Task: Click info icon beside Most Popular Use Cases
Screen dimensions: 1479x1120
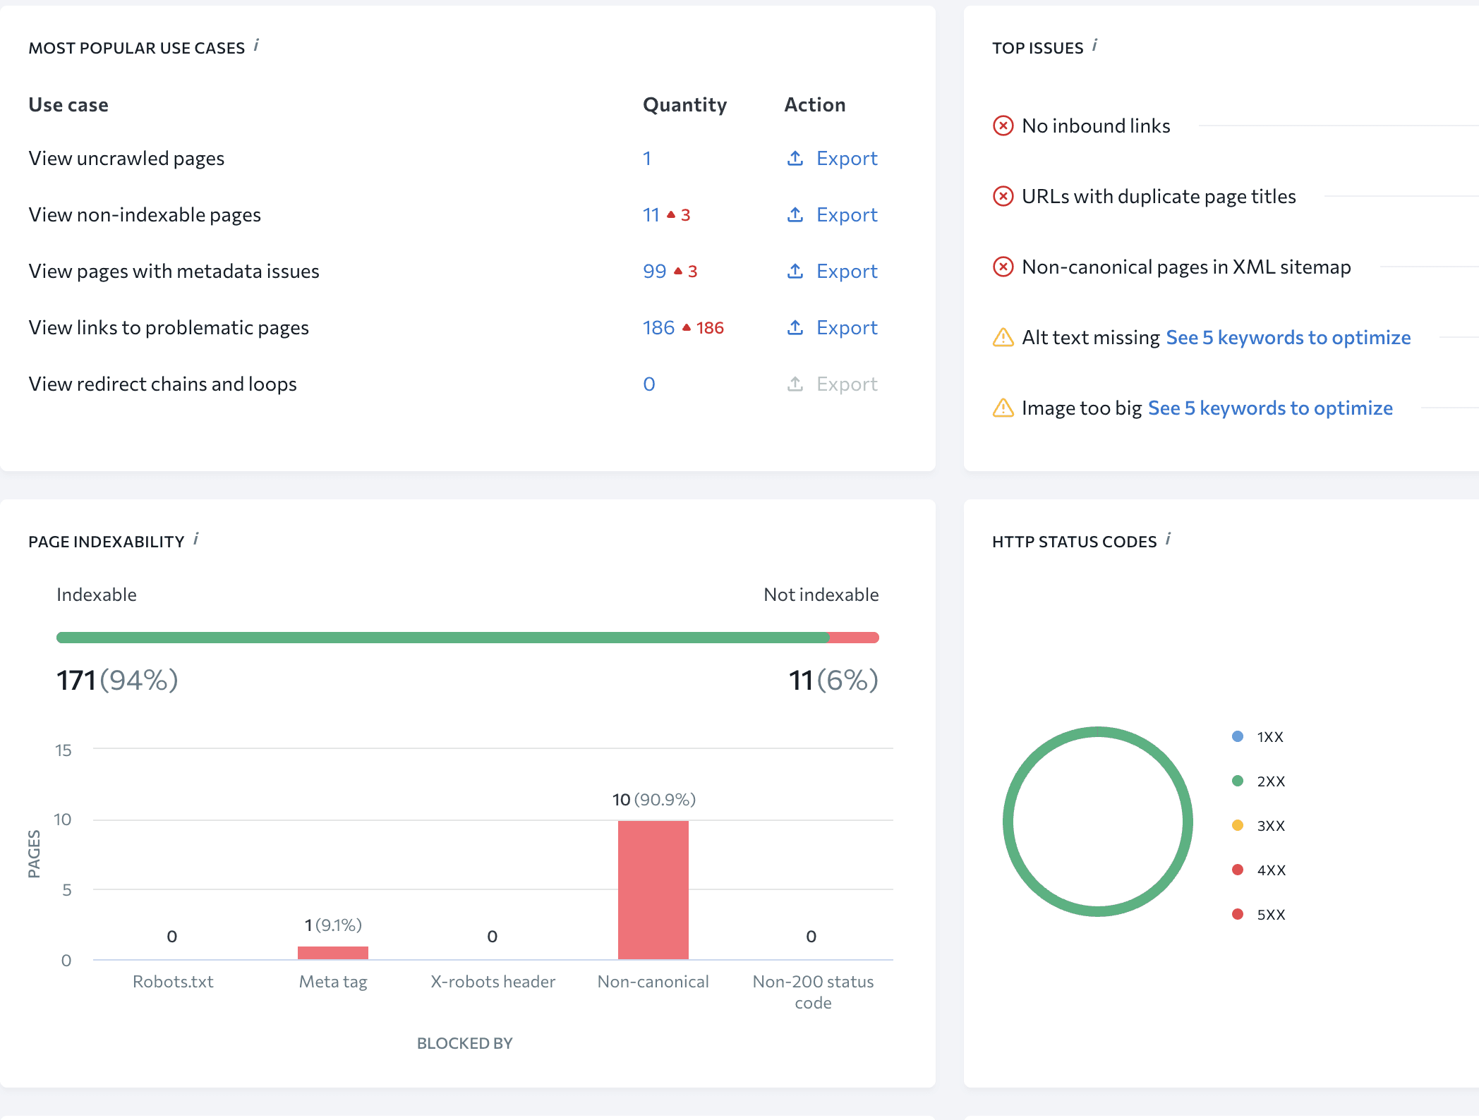Action: (x=256, y=46)
